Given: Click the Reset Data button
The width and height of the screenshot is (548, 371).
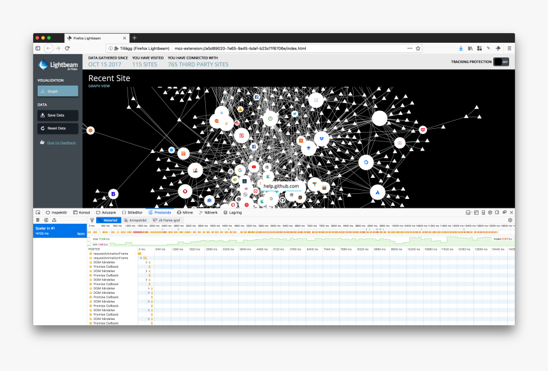Looking at the screenshot, I should coord(57,128).
